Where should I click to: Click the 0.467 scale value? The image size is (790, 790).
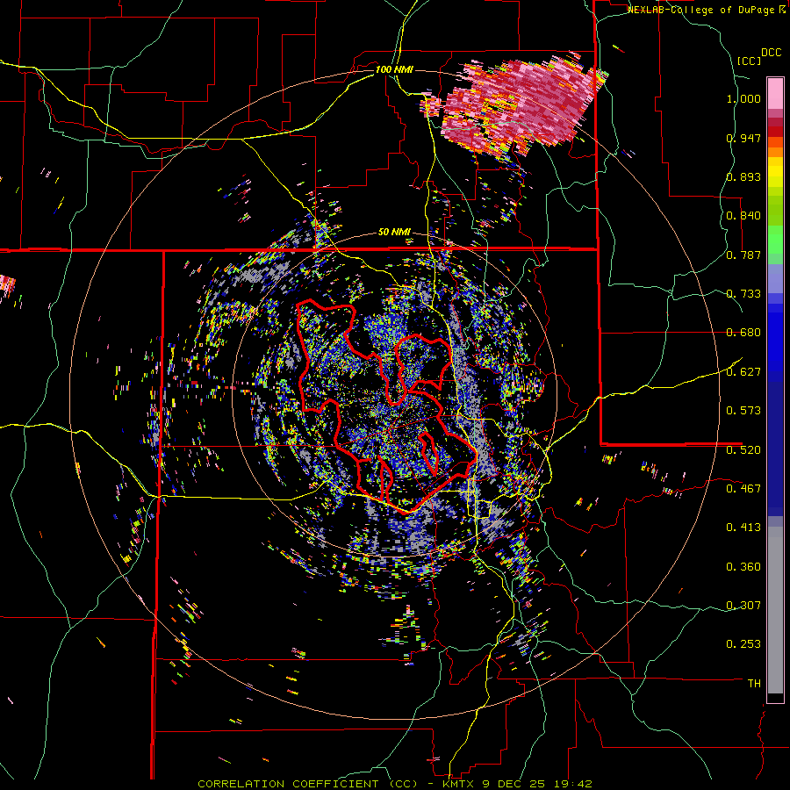tap(743, 488)
